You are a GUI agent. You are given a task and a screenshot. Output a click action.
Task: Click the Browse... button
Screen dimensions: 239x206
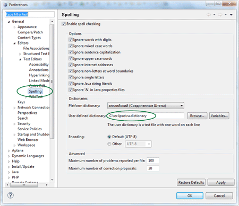pyautogui.click(x=197, y=116)
